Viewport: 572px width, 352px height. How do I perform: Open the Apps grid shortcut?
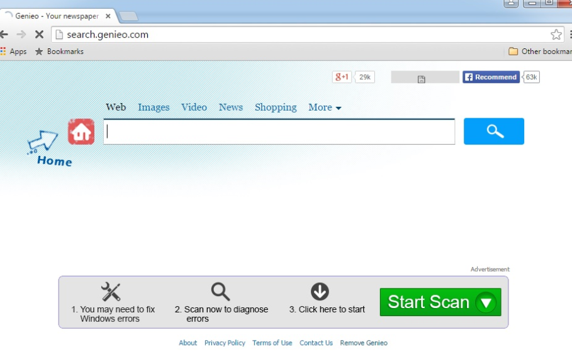tap(13, 52)
